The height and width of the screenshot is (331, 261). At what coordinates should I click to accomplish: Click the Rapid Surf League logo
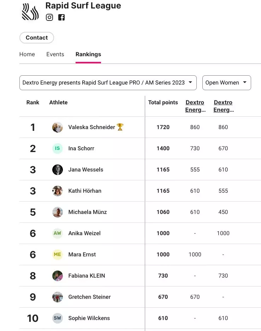click(x=30, y=12)
